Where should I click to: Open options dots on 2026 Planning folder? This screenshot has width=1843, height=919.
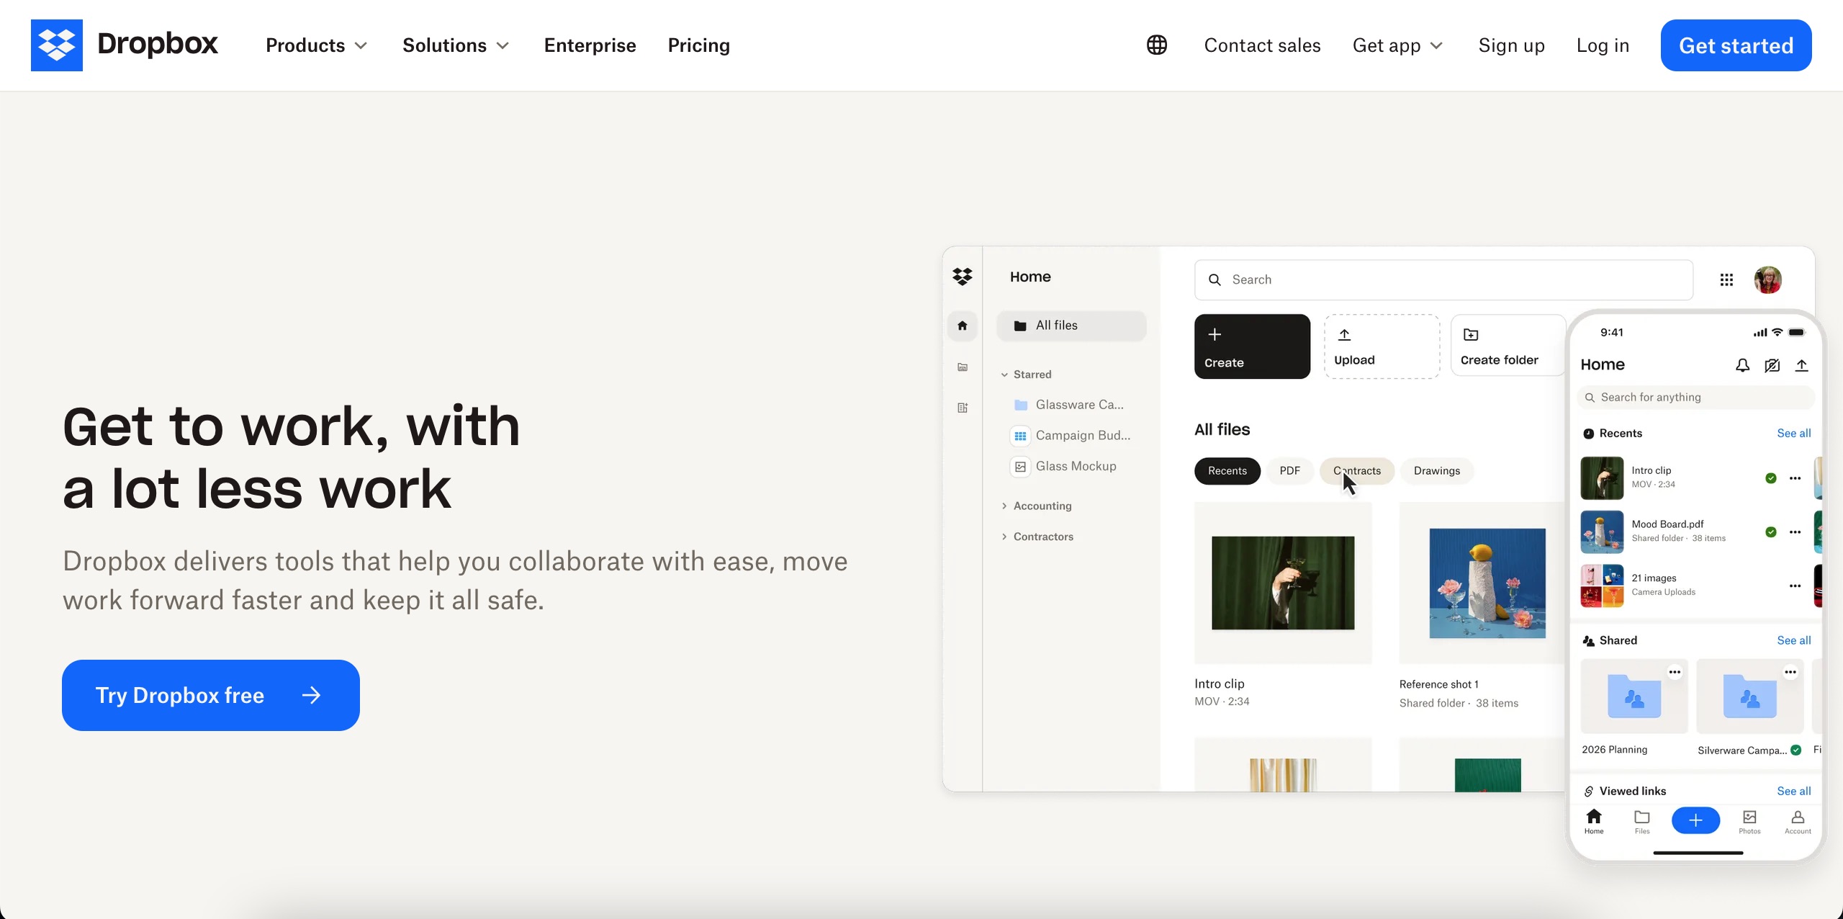pyautogui.click(x=1675, y=672)
